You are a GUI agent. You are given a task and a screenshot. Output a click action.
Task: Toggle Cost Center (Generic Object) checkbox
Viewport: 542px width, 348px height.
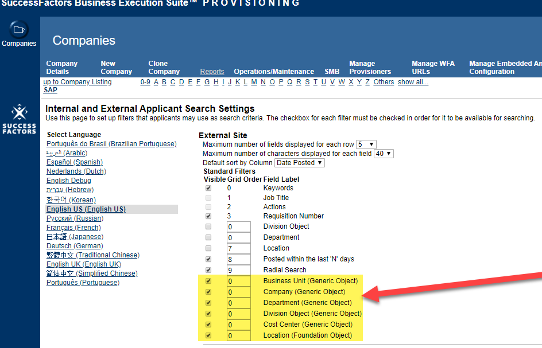[208, 324]
